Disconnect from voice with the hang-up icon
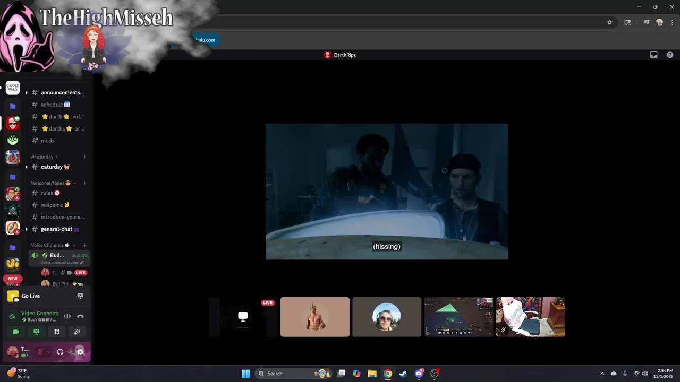This screenshot has width=680, height=382. pos(80,316)
